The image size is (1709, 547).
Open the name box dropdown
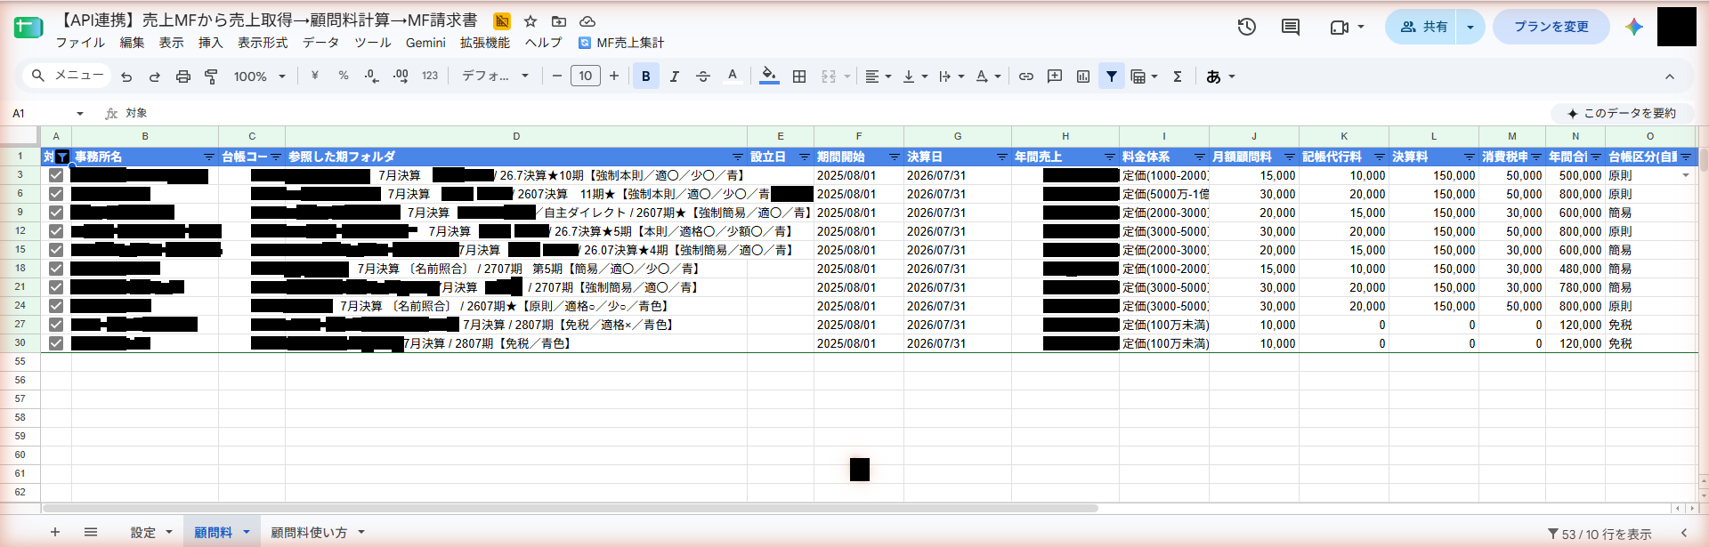[x=80, y=114]
